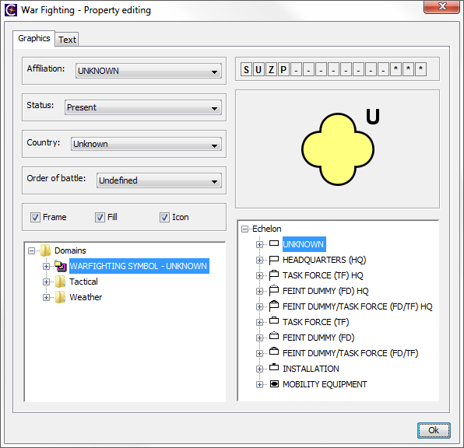The height and width of the screenshot is (448, 464).
Task: Click the Feint Dummy (FD) HQ icon
Action: coord(274,291)
